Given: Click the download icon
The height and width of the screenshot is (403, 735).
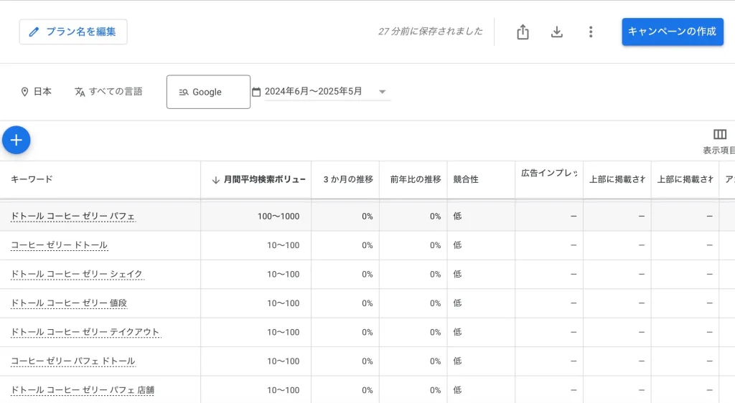Looking at the screenshot, I should pos(556,32).
